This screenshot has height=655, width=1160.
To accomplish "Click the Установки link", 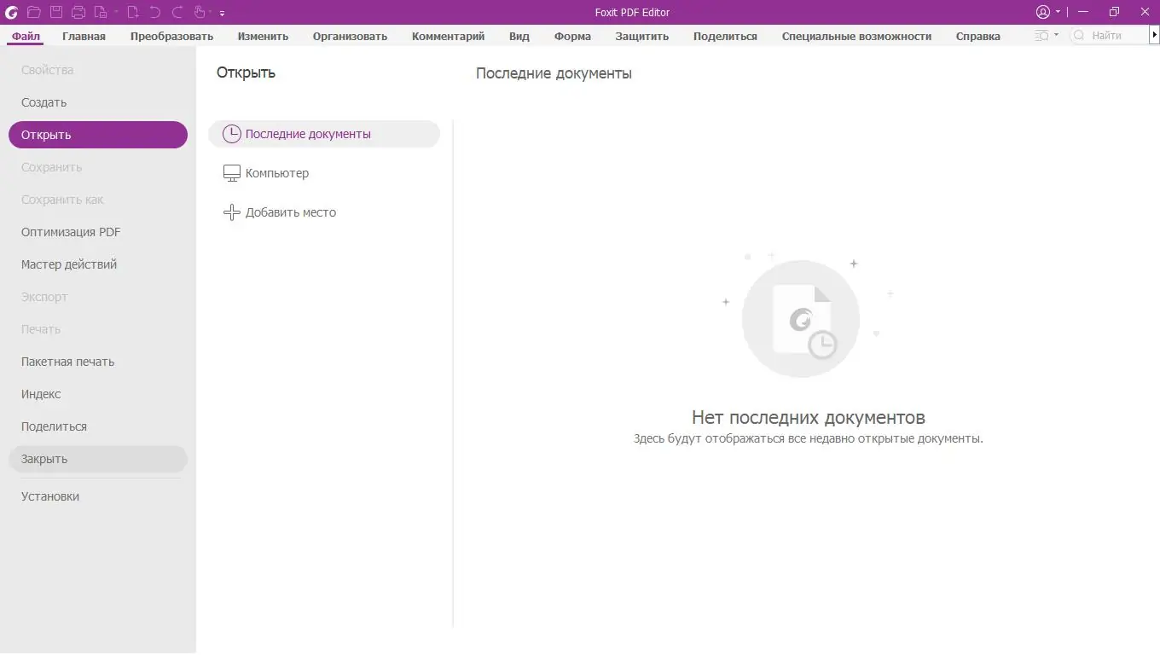I will tap(49, 496).
